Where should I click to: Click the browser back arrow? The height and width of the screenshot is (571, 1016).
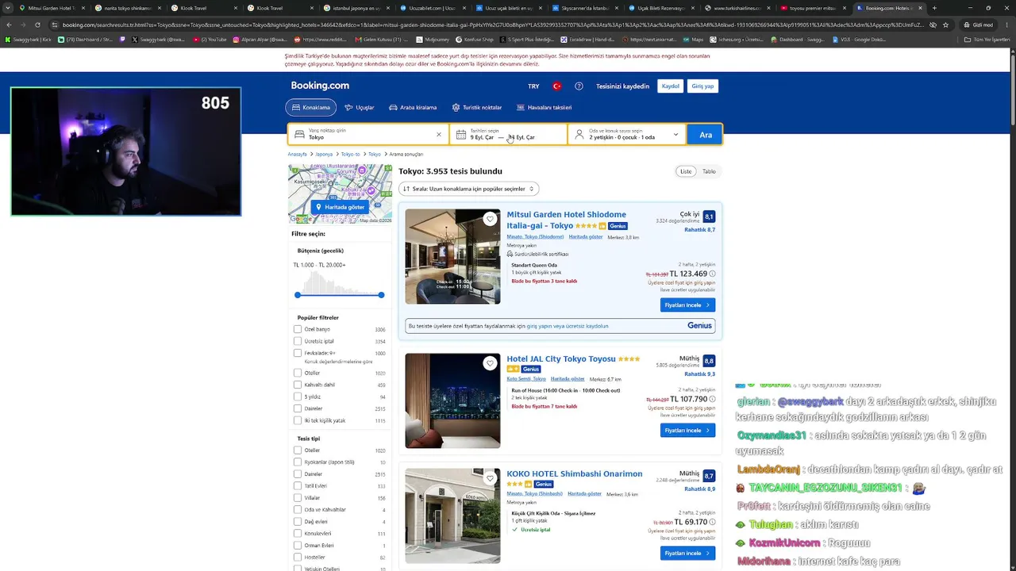(x=10, y=25)
